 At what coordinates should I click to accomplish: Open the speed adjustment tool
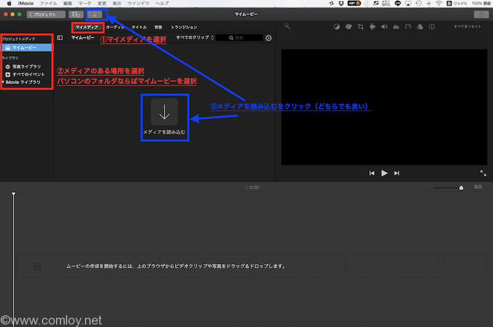(x=408, y=27)
